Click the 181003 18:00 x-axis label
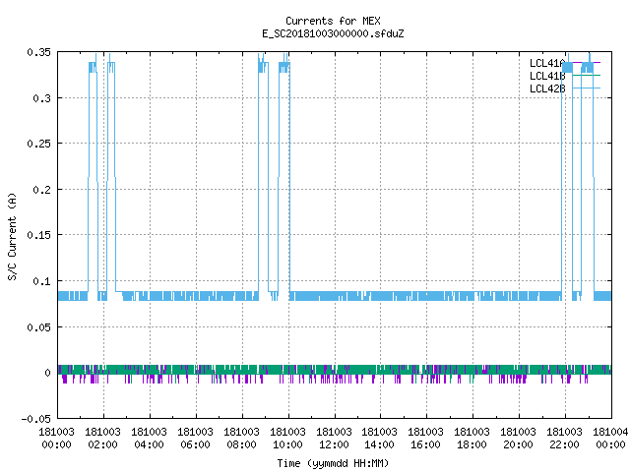 pyautogui.click(x=472, y=439)
